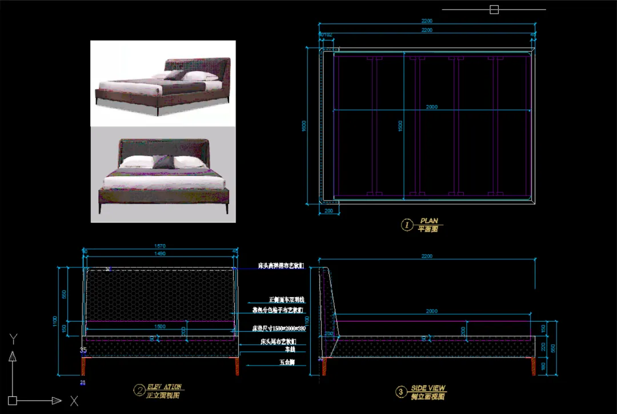
Task: Select the "PLAN" title text
Action: [429, 221]
